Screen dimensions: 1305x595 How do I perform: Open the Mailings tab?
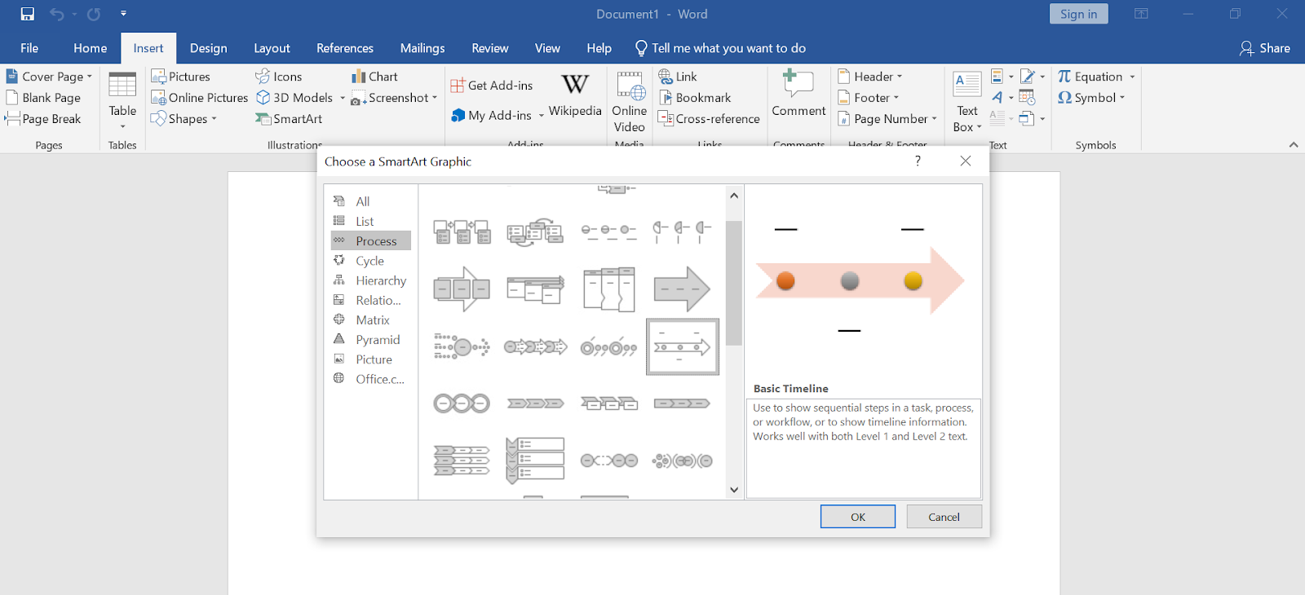tap(422, 48)
